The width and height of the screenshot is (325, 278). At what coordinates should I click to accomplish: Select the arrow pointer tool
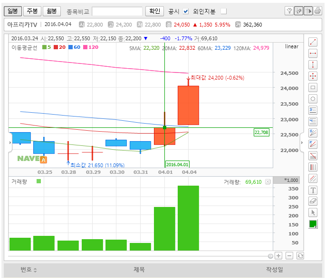[x=313, y=212]
